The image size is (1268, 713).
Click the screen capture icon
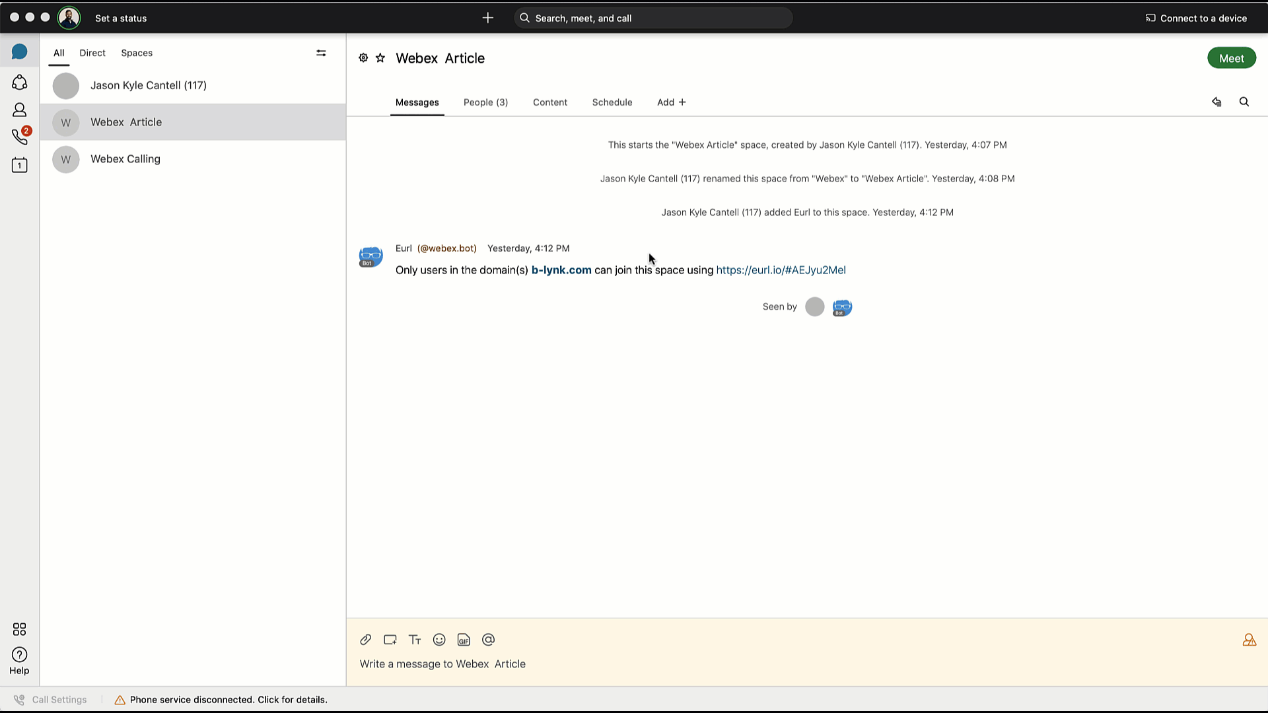[390, 640]
